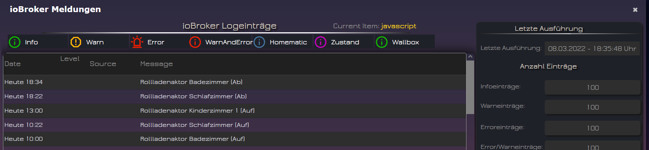The height and width of the screenshot is (150, 649).
Task: Click the Message column header
Action: (156, 64)
